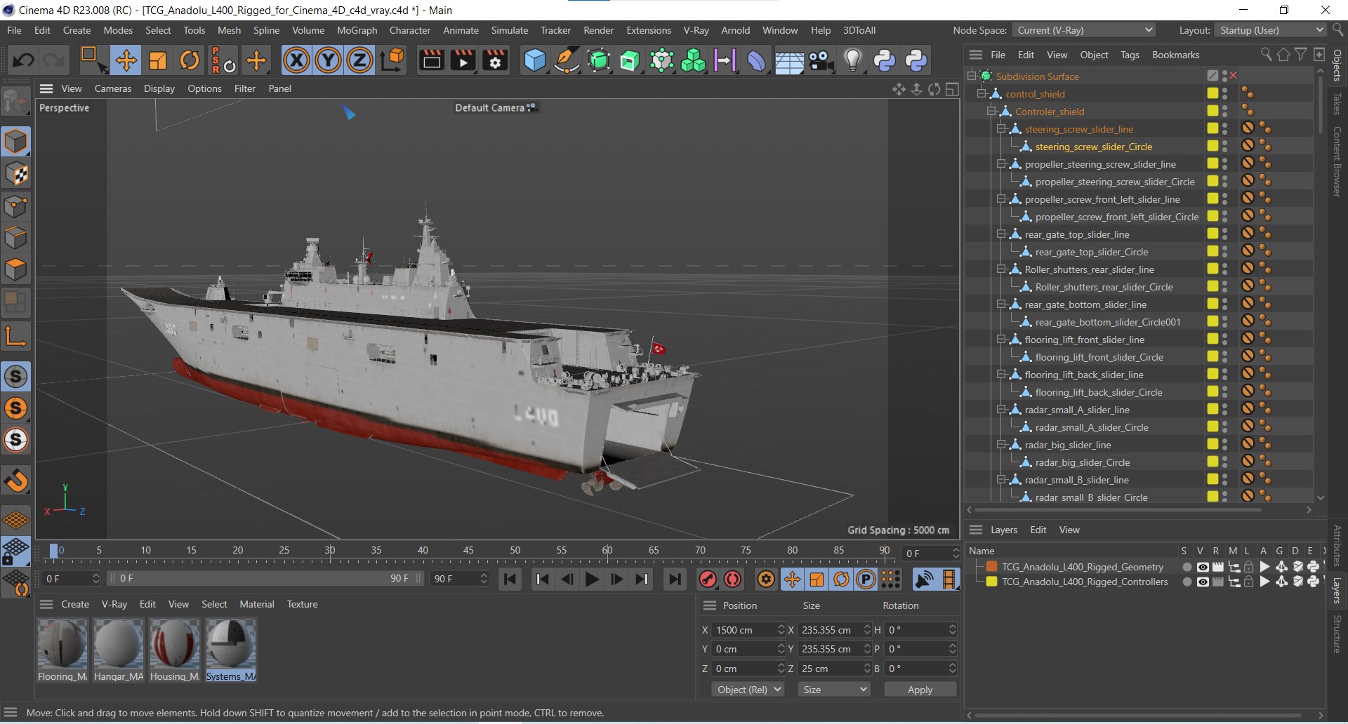Click Rigged_Controllers layer yellow color swatch
This screenshot has width=1348, height=724.
tap(991, 582)
